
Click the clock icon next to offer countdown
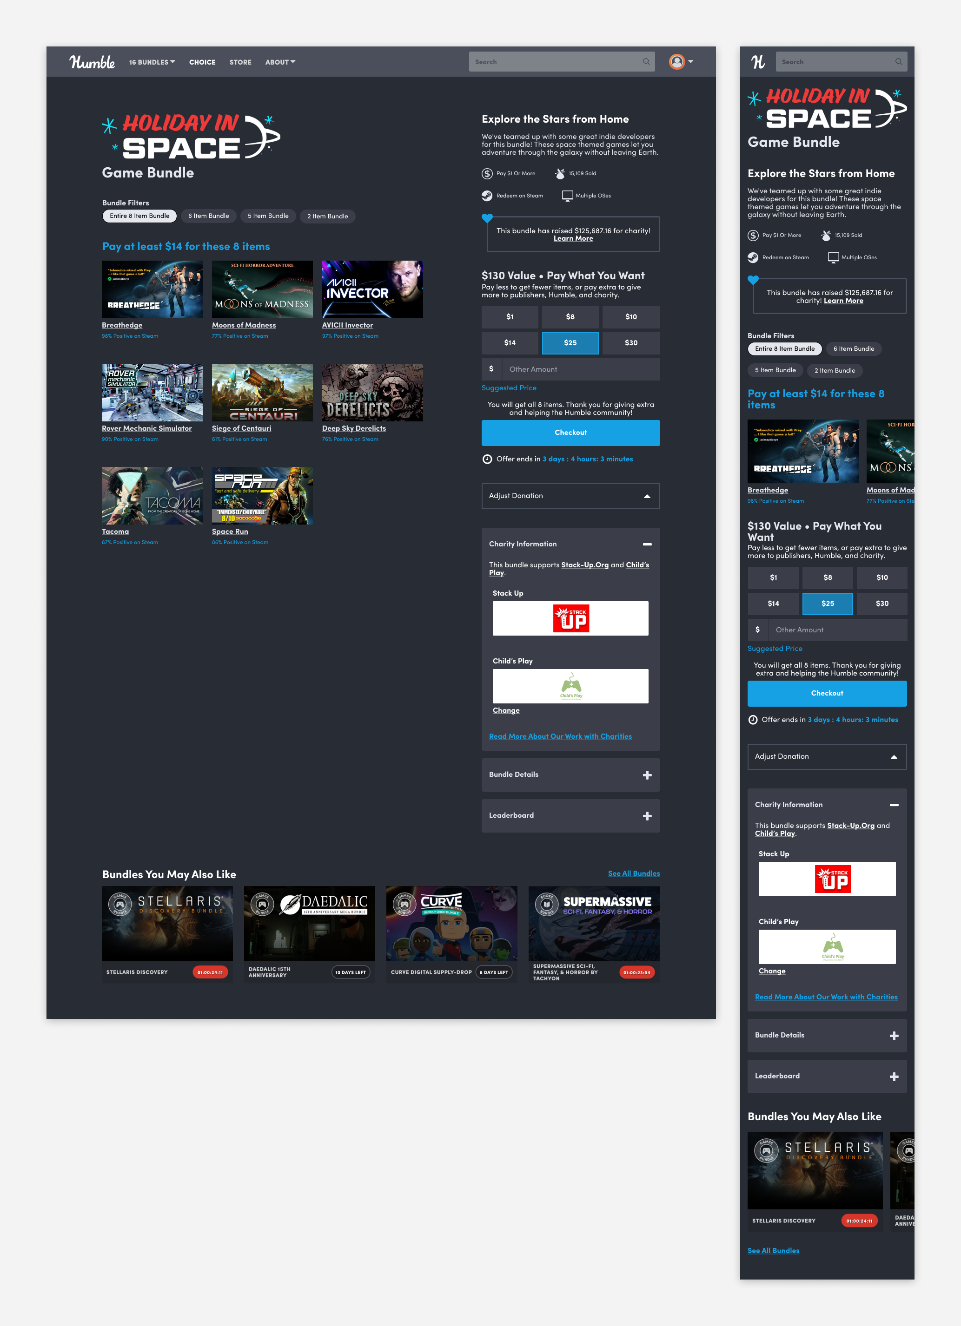click(x=487, y=460)
